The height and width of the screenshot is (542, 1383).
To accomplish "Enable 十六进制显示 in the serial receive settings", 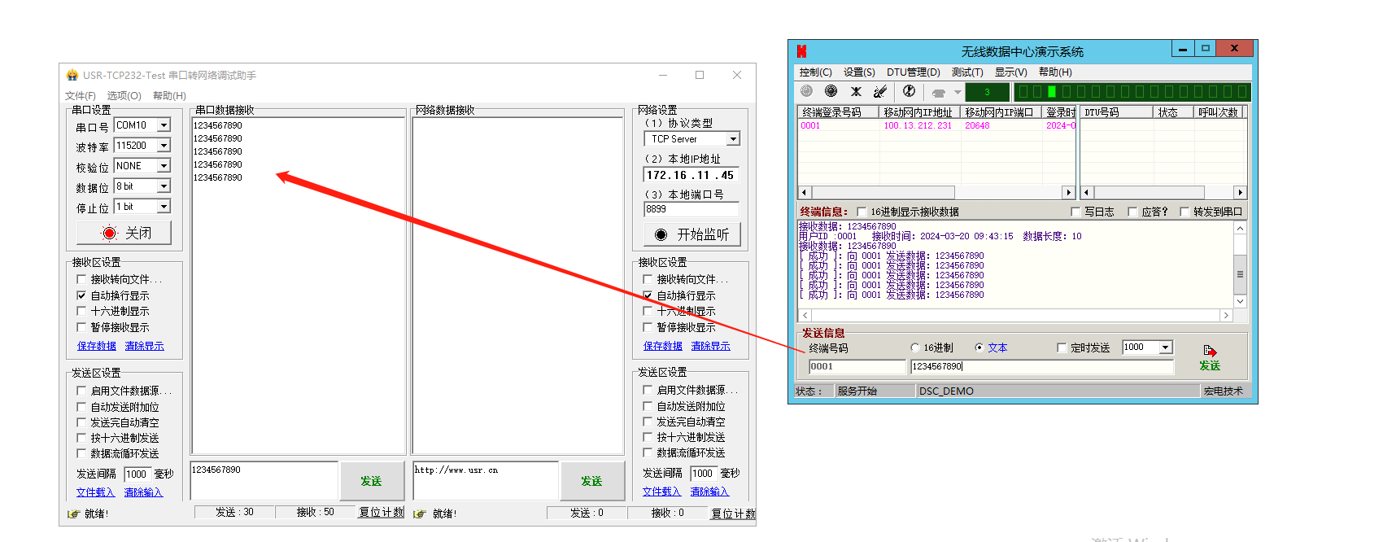I will click(81, 311).
